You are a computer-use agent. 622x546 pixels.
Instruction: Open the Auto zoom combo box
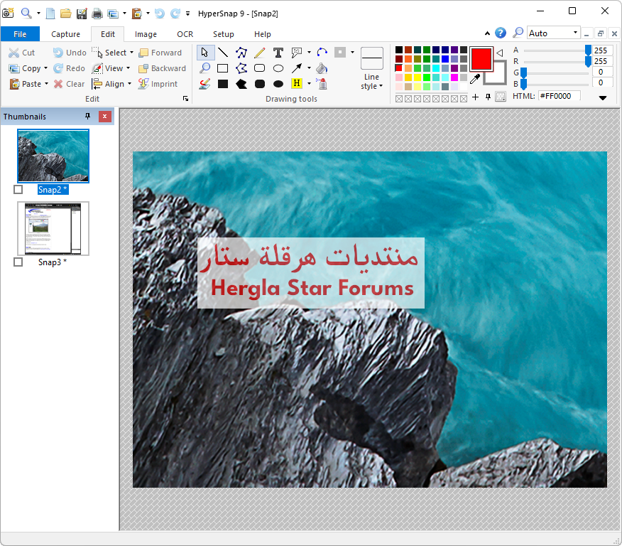553,33
